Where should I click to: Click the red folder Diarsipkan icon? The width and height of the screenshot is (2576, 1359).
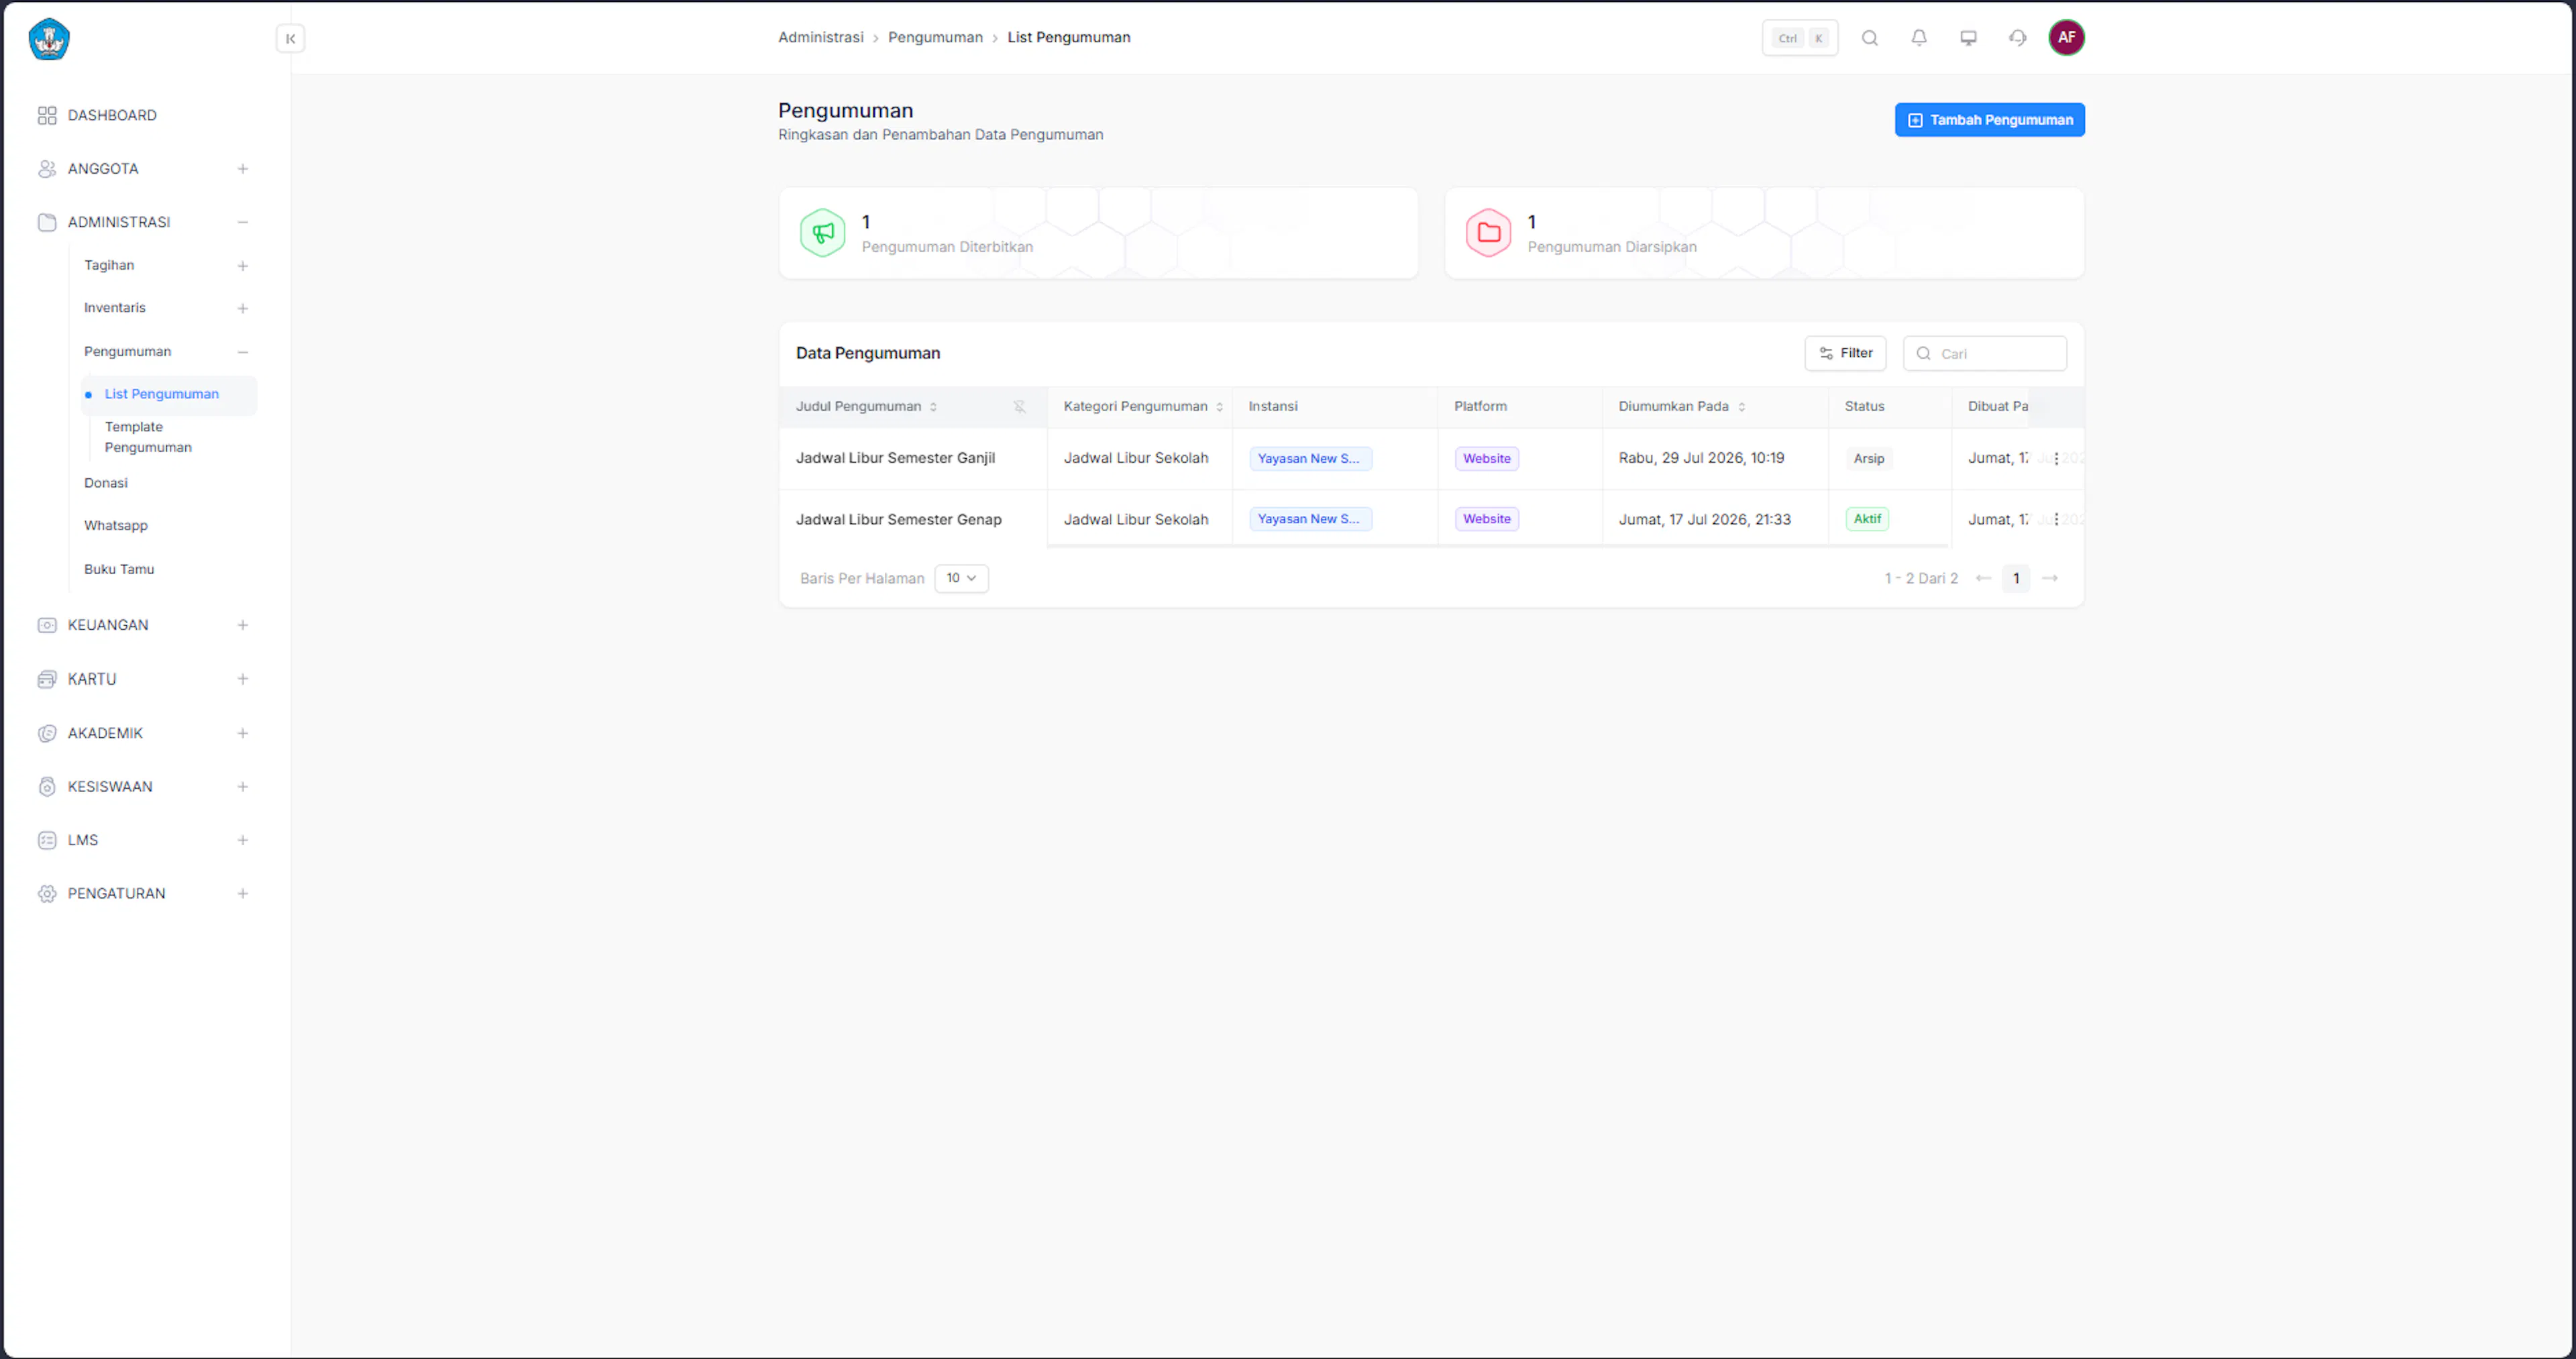1488,233
